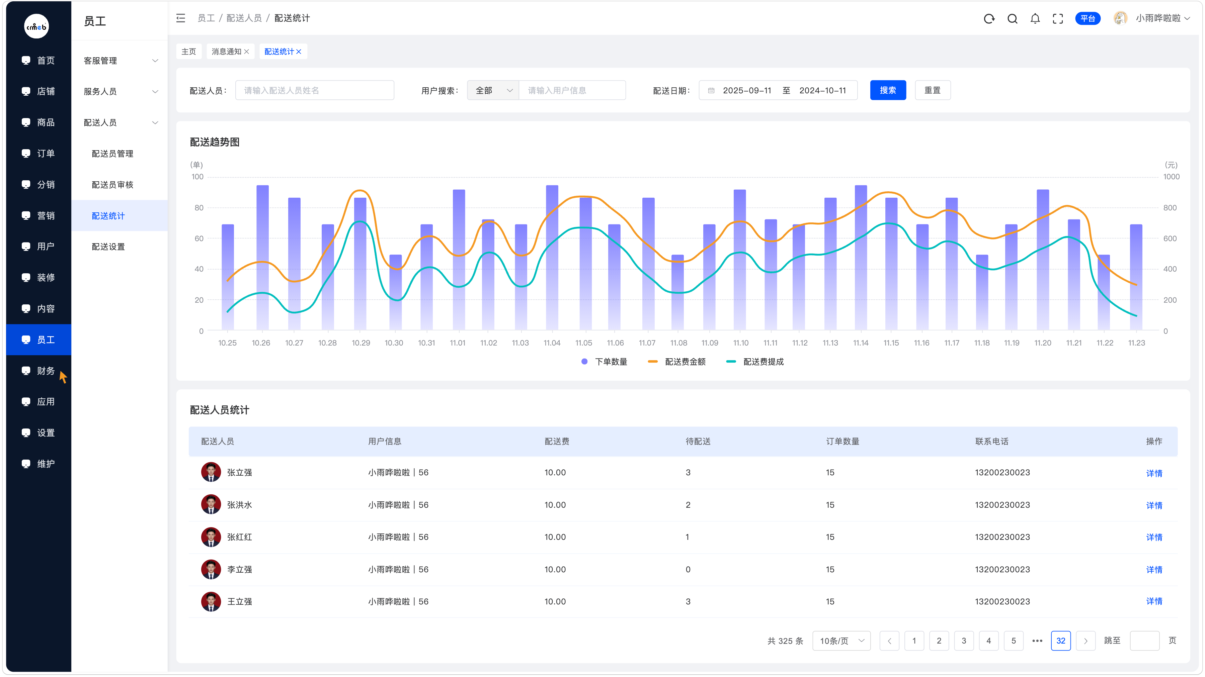This screenshot has height=677, width=1205.
Task: Switch to the 主页 tab
Action: tap(188, 52)
